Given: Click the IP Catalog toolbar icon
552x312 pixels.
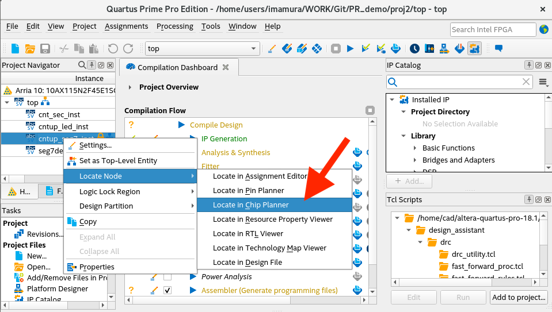Looking at the screenshot, I should pyautogui.click(x=474, y=48).
